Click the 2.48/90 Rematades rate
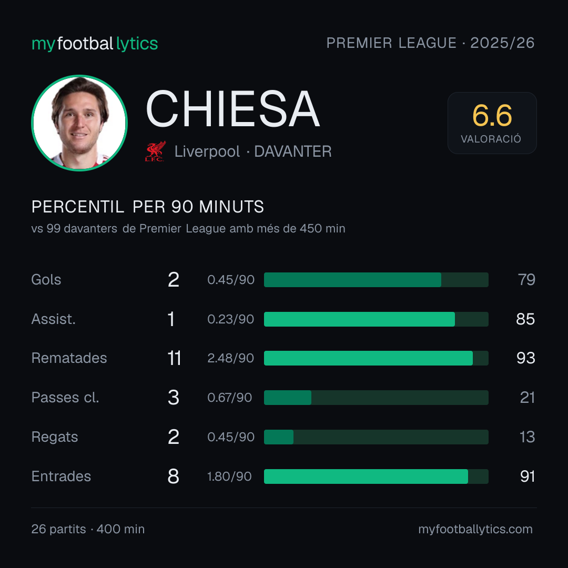 coord(230,358)
